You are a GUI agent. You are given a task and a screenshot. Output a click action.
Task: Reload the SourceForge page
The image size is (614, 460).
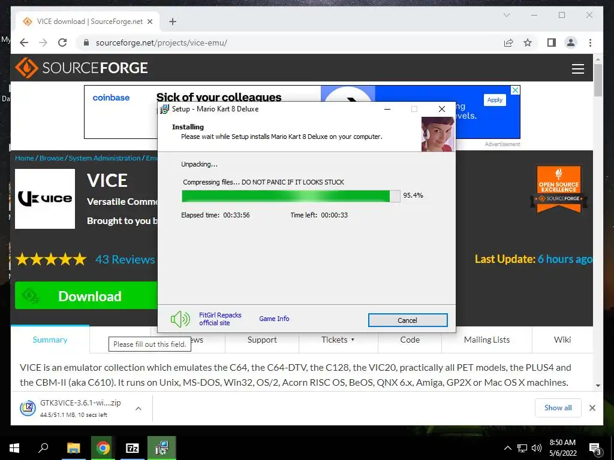(62, 43)
